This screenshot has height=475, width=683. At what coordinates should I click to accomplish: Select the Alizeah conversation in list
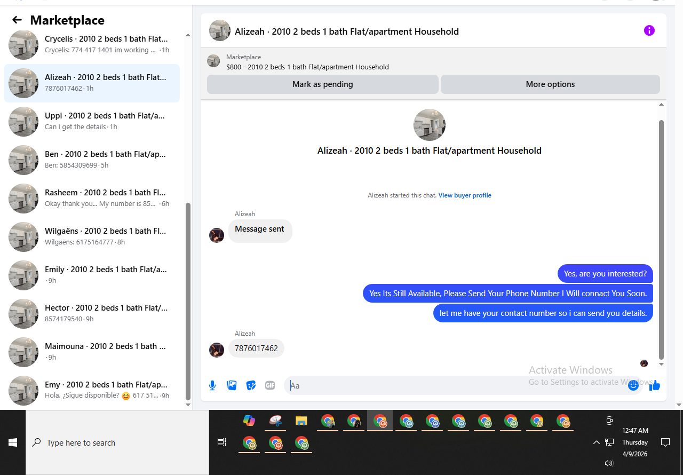(92, 83)
